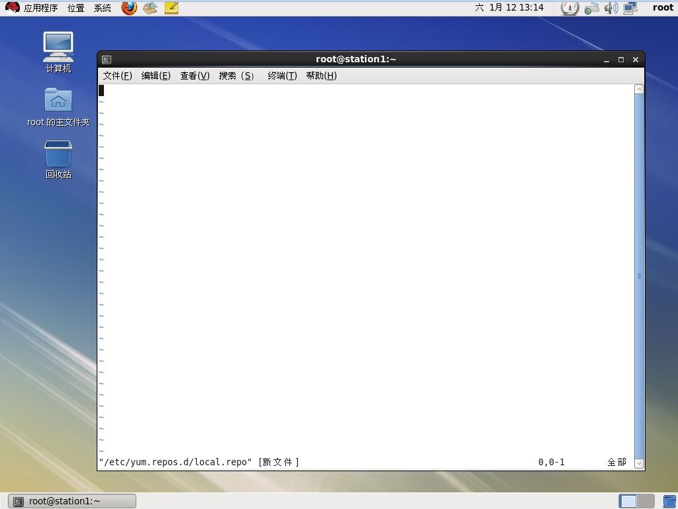Select root 的主文件夹 desktop folder

pyautogui.click(x=58, y=107)
